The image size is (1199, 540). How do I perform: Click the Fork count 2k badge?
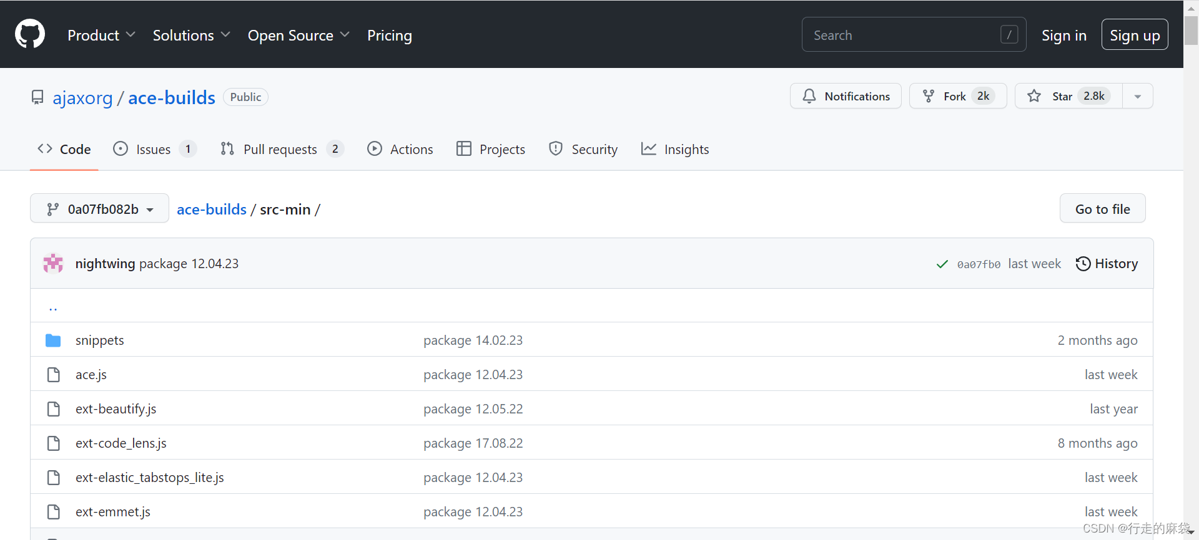(984, 96)
